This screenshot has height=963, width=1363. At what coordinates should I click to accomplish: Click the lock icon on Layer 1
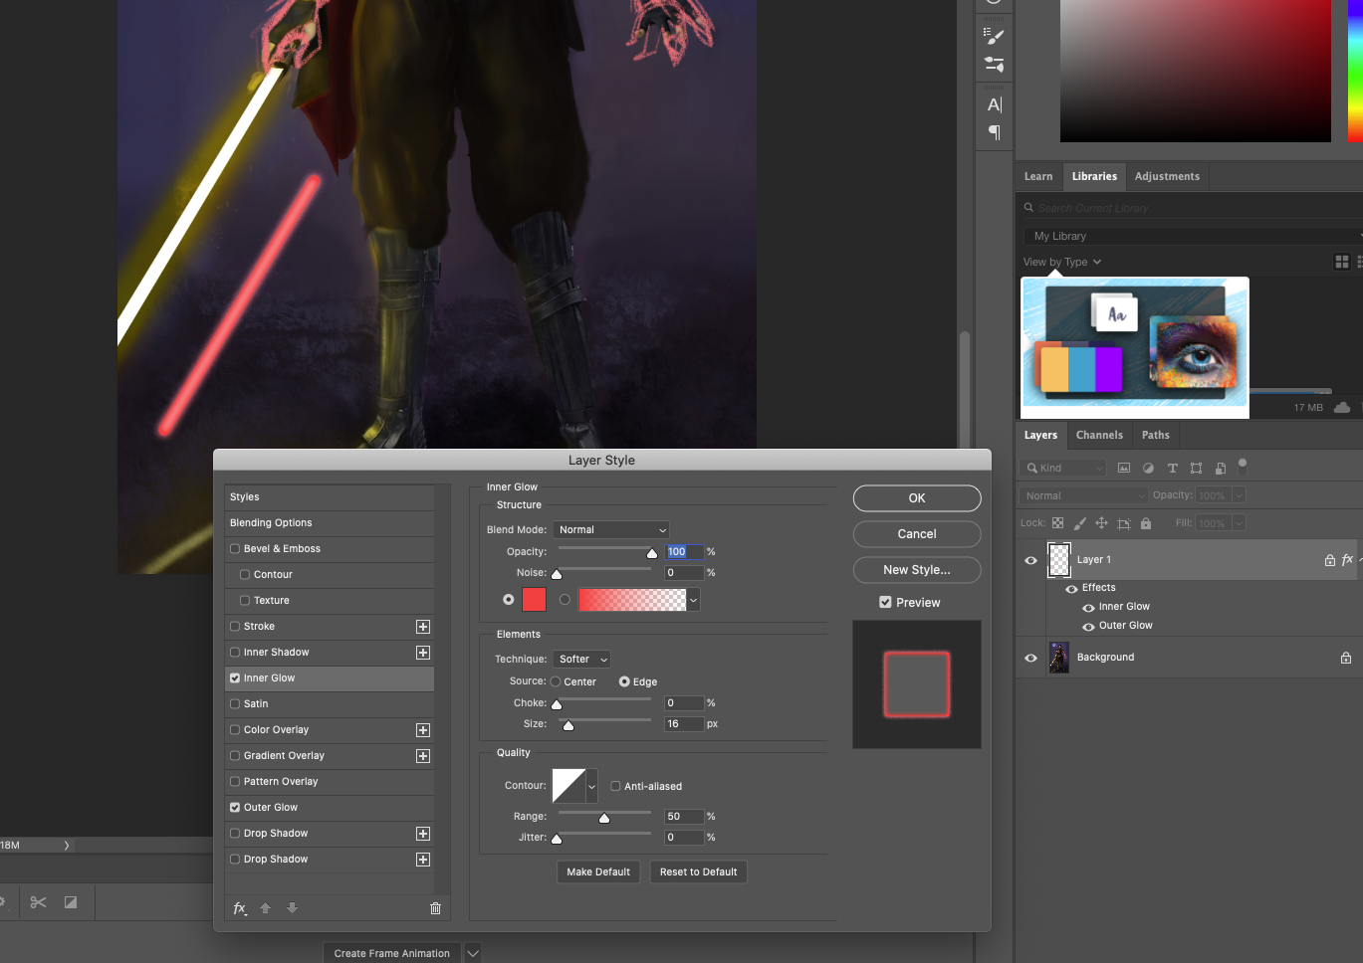pos(1330,560)
